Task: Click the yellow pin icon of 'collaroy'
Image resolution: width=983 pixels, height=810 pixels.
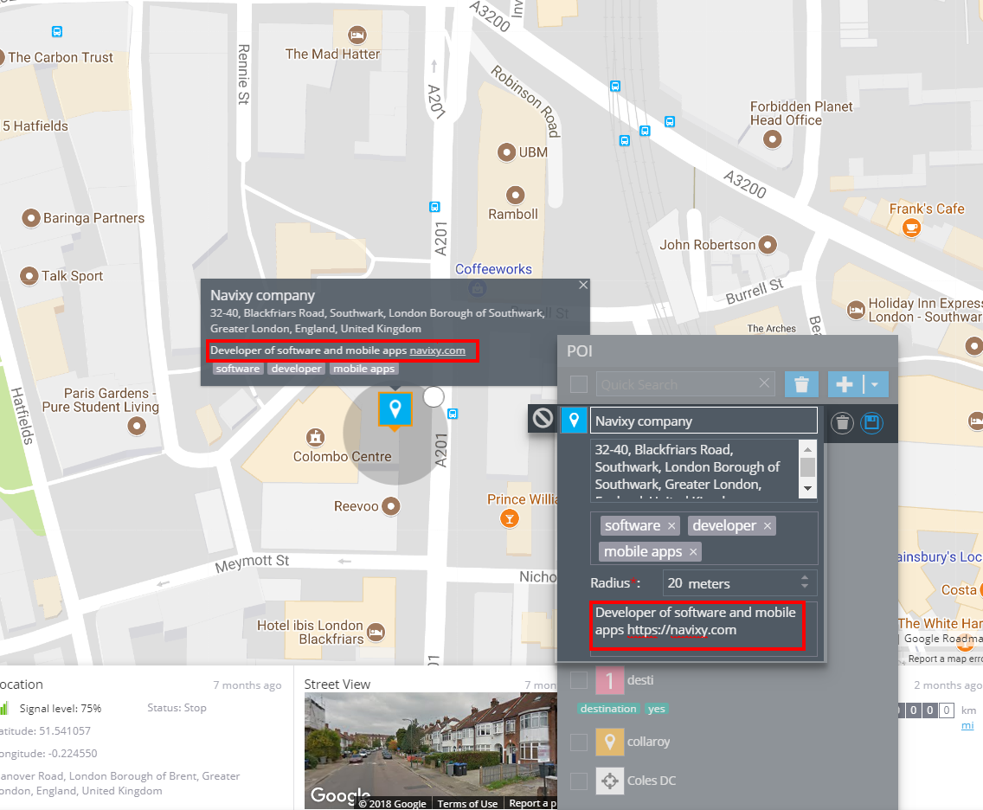Action: click(x=609, y=742)
